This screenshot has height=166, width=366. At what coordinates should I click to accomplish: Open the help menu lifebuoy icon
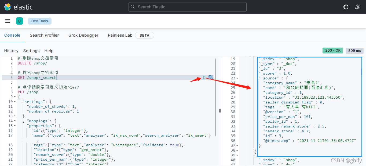click(x=346, y=7)
